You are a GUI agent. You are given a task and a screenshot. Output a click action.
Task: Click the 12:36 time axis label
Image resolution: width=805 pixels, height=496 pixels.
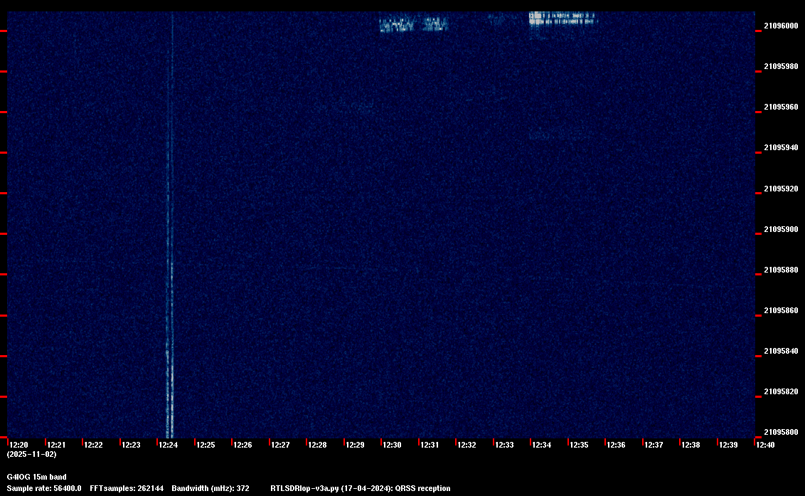coord(616,445)
